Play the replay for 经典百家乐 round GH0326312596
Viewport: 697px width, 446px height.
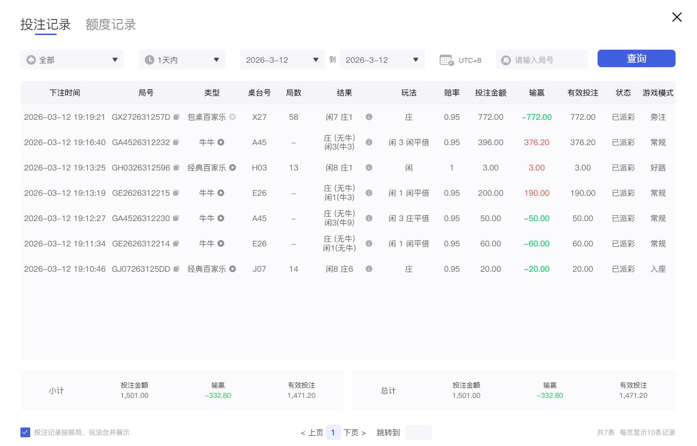pos(232,167)
